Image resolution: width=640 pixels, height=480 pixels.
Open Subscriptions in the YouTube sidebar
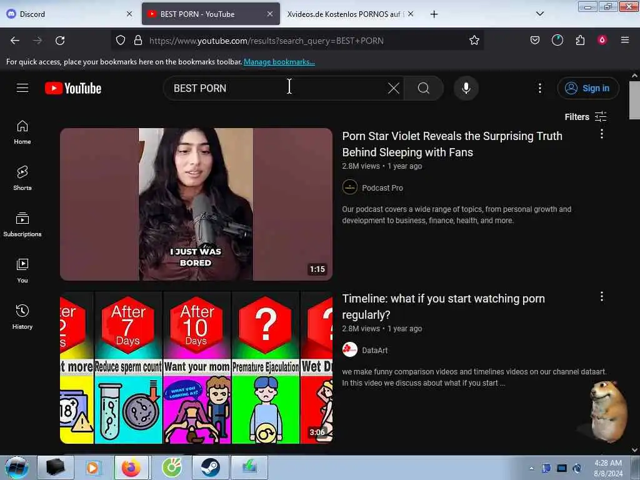point(22,224)
